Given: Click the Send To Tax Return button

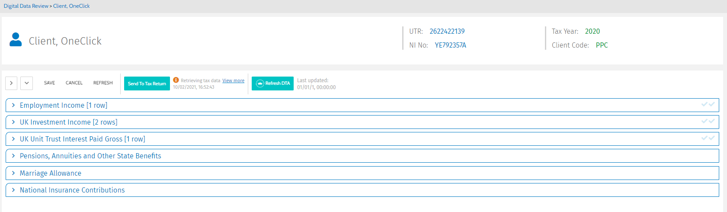Looking at the screenshot, I should point(147,84).
